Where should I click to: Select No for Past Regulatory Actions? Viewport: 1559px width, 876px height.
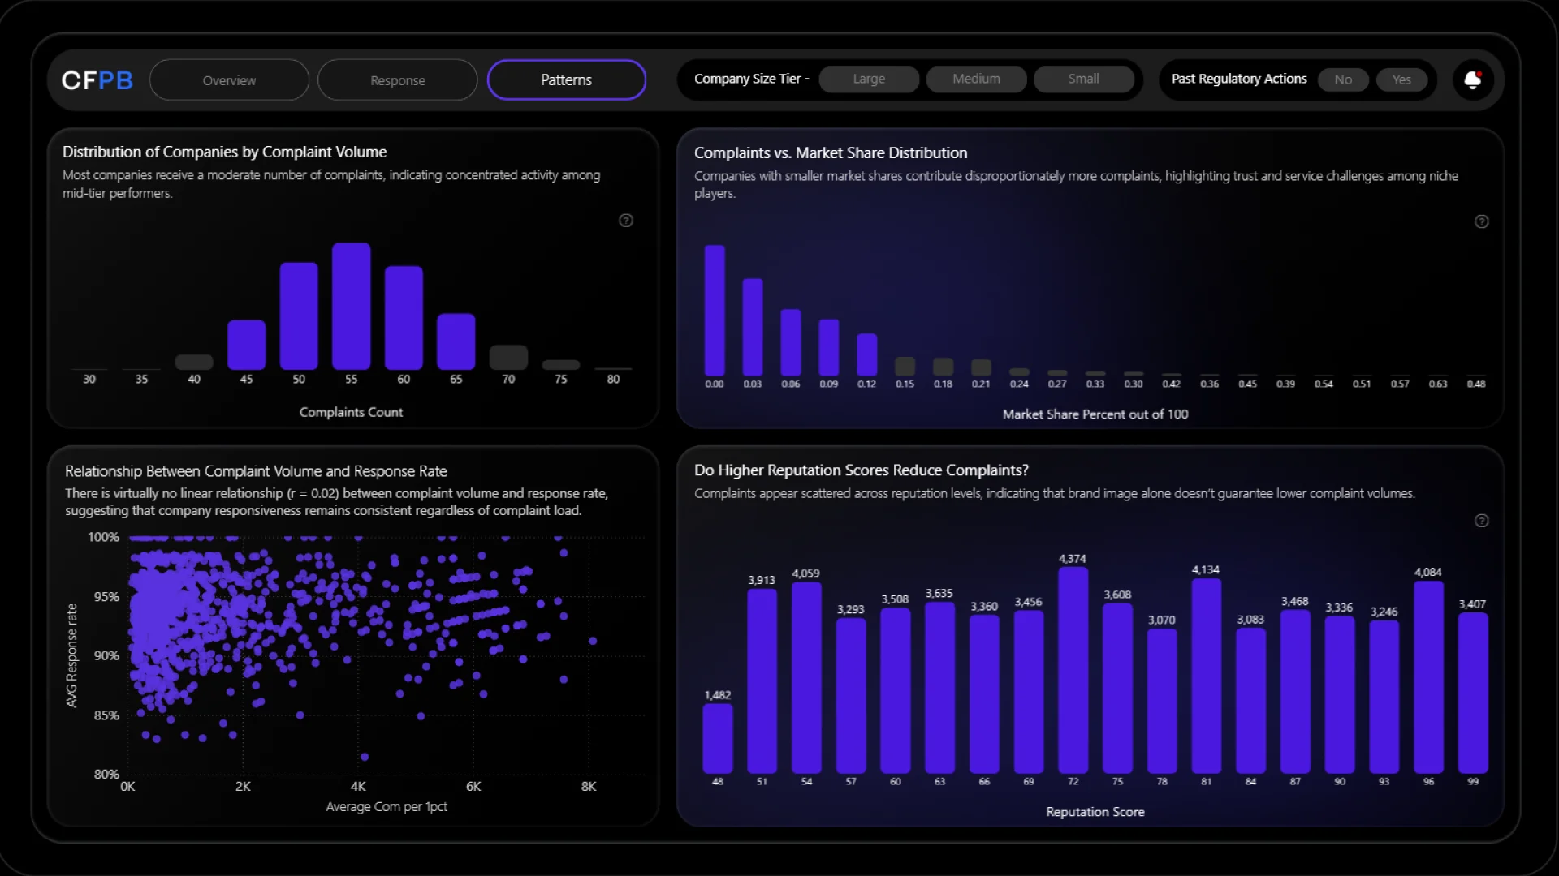click(x=1343, y=79)
